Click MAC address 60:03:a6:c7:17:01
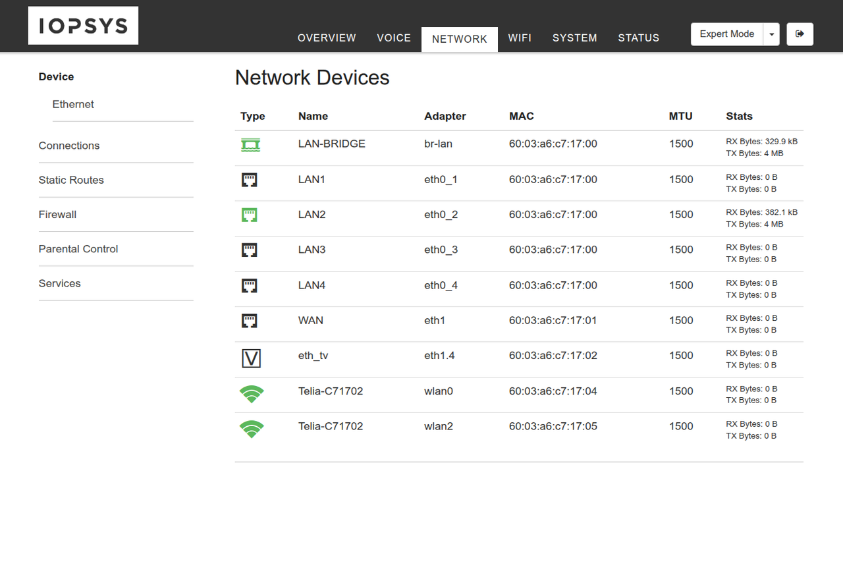This screenshot has width=843, height=579. [553, 320]
